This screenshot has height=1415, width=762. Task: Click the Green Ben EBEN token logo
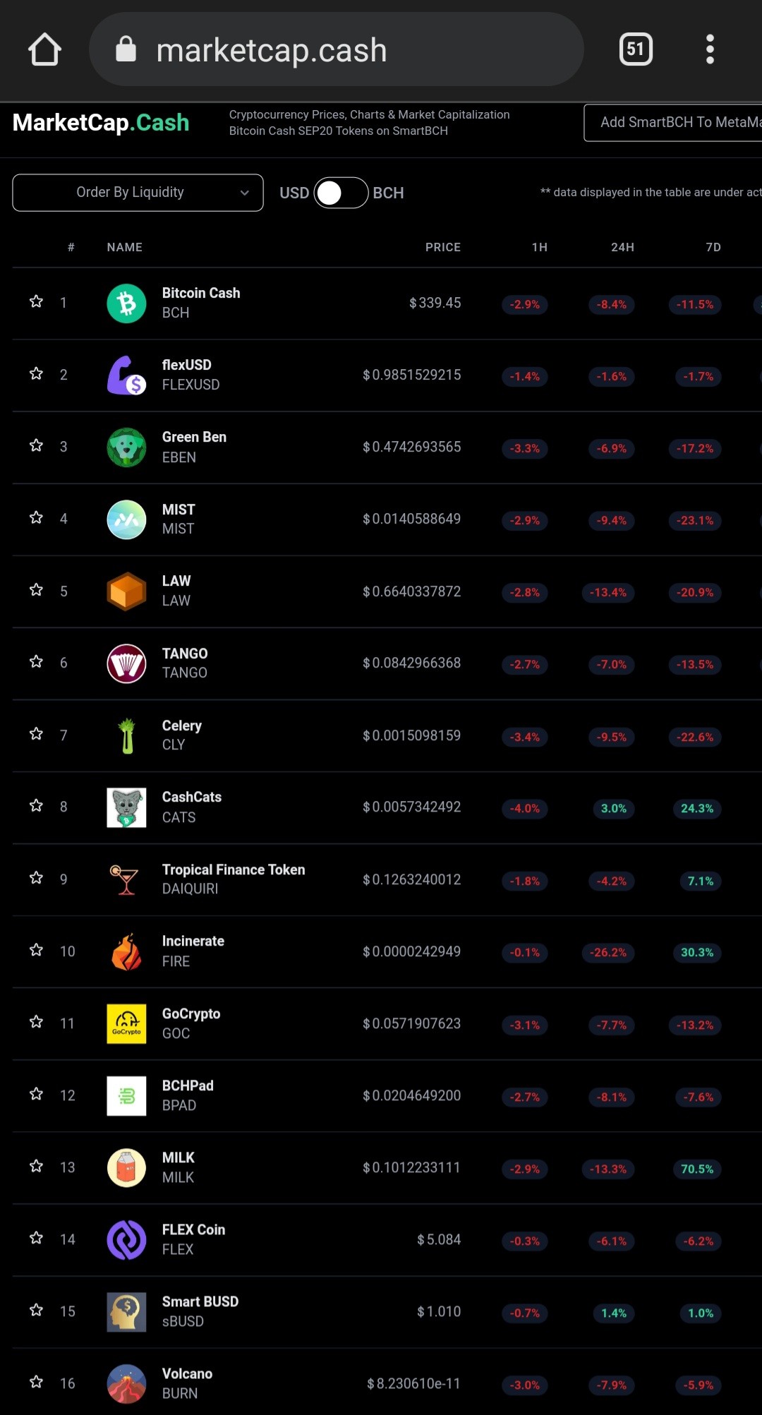126,447
